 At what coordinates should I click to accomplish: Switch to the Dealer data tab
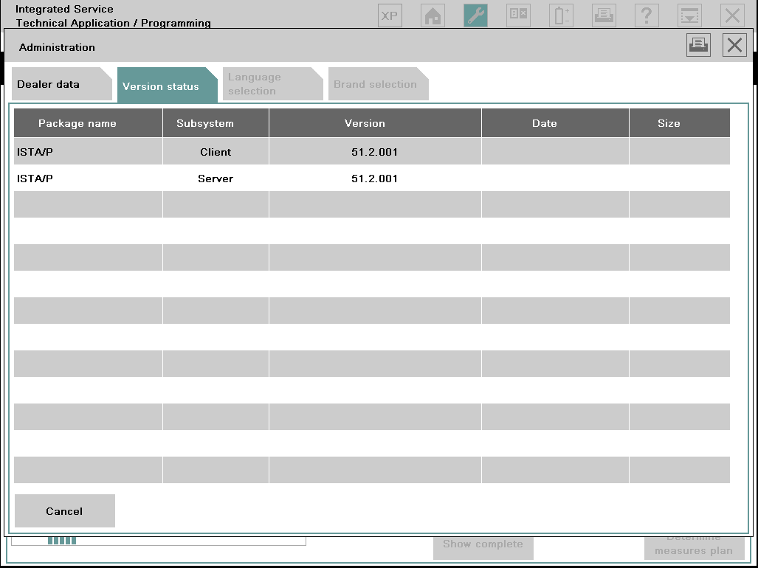coord(62,84)
